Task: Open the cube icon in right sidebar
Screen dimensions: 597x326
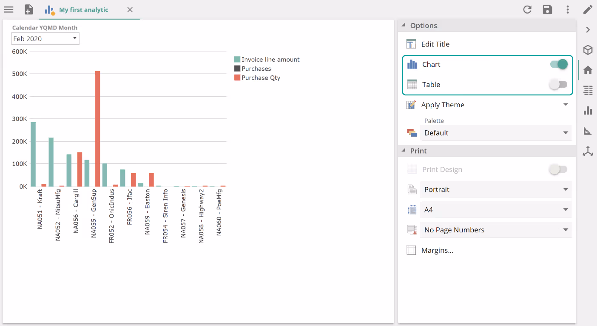Action: click(588, 50)
